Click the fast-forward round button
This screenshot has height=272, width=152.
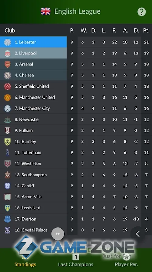pyautogui.click(x=58, y=234)
